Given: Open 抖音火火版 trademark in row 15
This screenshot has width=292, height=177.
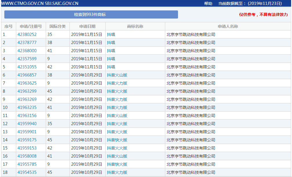Looking at the screenshot, I should point(117,148).
